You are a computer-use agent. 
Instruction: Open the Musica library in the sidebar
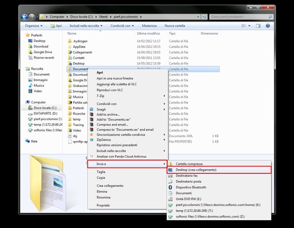point(39,85)
